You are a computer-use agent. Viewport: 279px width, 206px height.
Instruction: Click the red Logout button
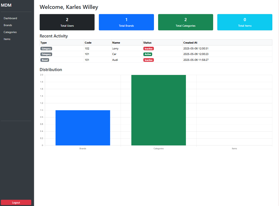pyautogui.click(x=16, y=202)
